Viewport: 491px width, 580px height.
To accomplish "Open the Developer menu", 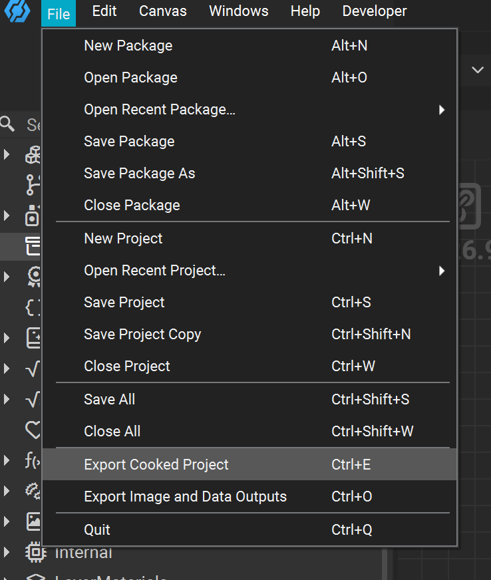I will [x=375, y=11].
